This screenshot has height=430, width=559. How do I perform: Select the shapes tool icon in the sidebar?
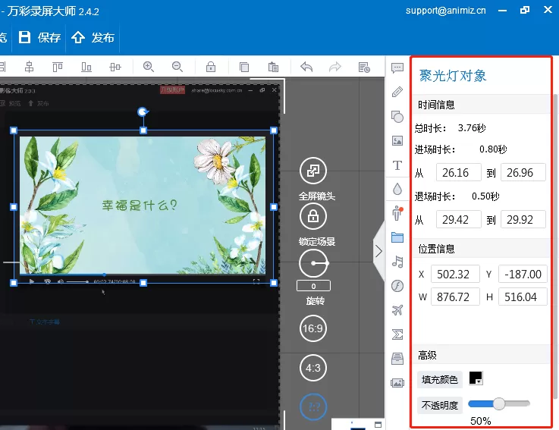pos(397,117)
